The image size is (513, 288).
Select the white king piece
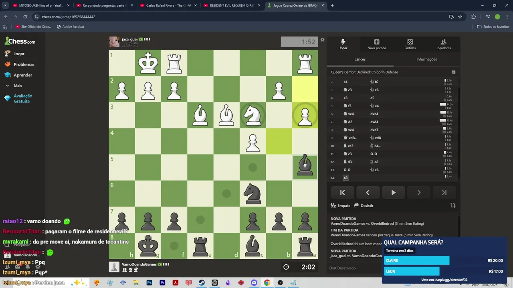(148, 63)
